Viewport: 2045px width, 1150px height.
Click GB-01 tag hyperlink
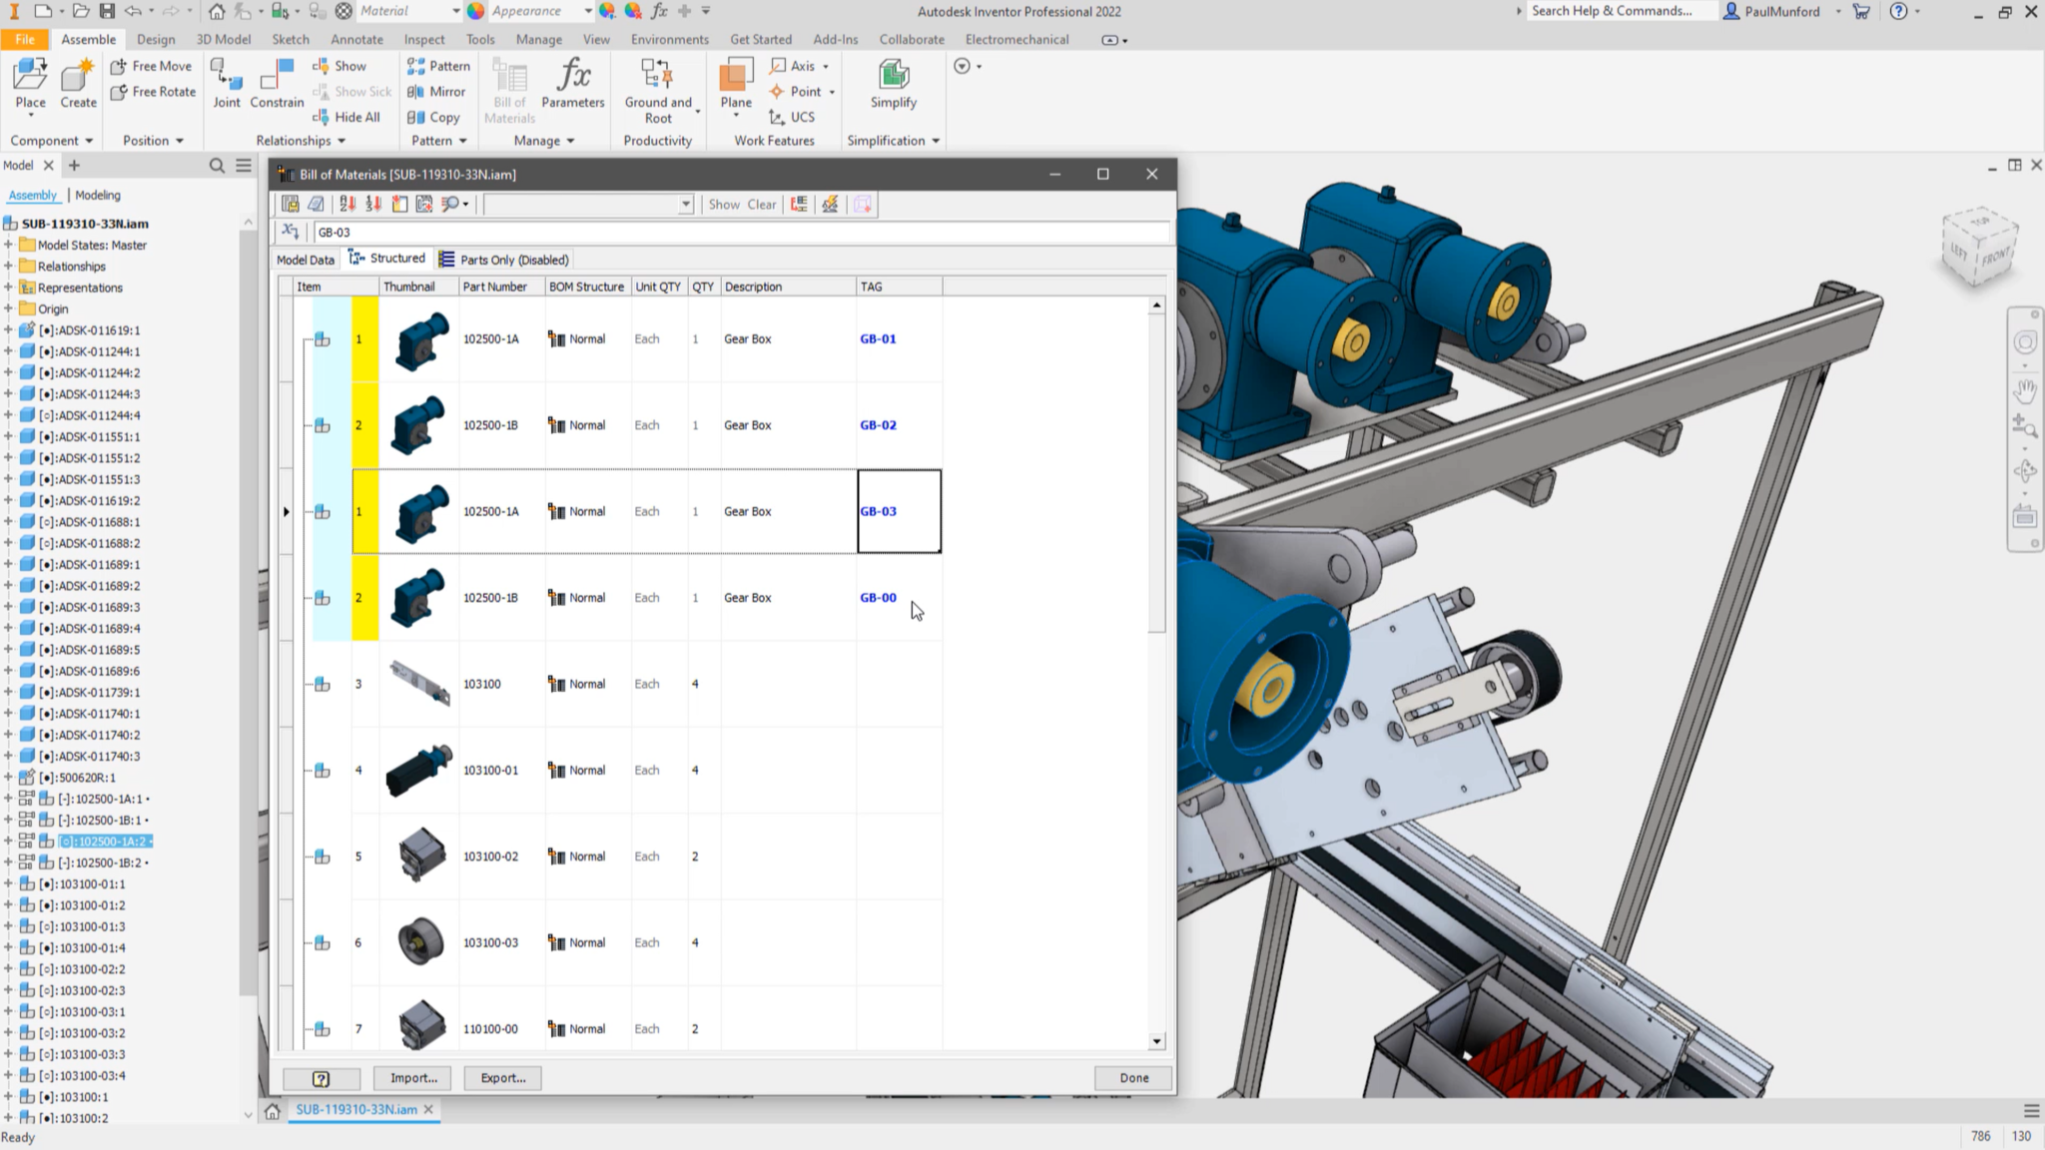point(878,338)
